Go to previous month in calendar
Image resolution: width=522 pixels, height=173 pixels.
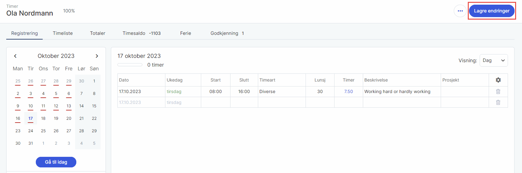tap(15, 56)
